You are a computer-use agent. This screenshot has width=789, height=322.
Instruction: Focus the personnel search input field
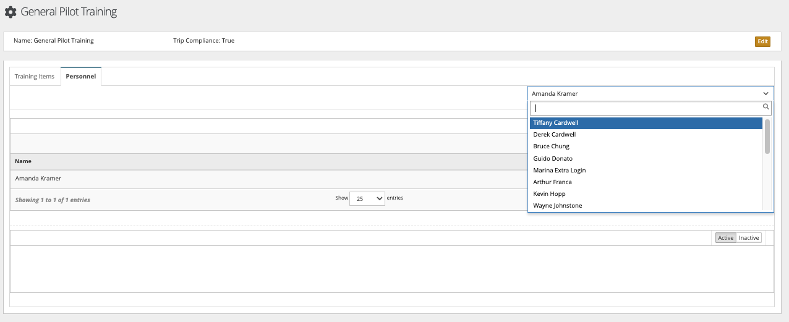[x=646, y=108]
